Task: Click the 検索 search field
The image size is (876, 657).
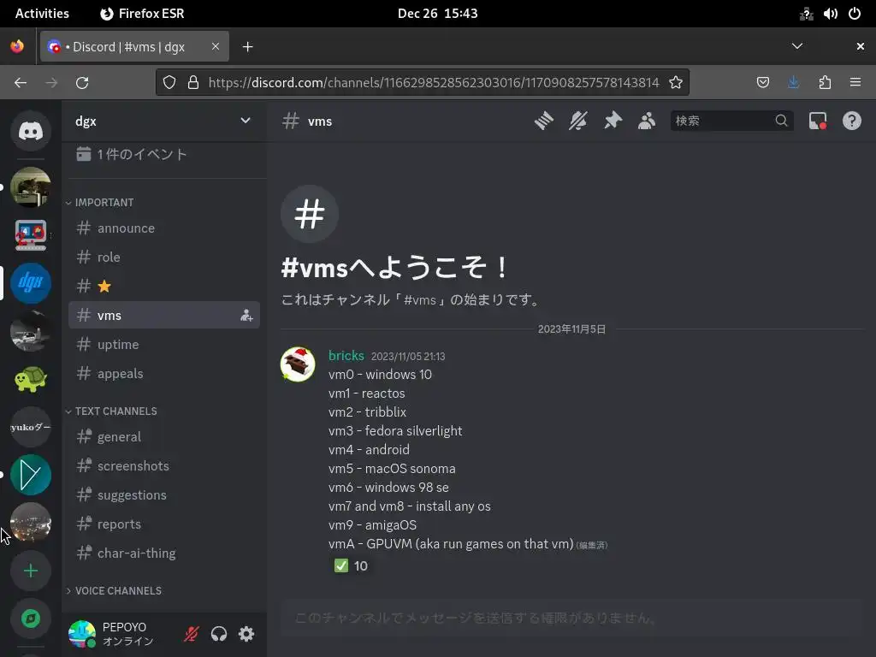Action: click(732, 121)
